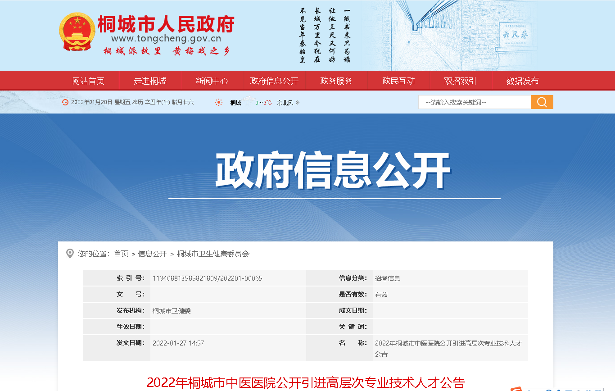Click the announcement name in the 名称 row
The width and height of the screenshot is (615, 391).
448,349
